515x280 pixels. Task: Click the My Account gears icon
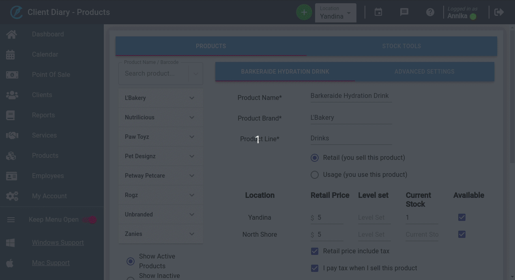tap(12, 196)
